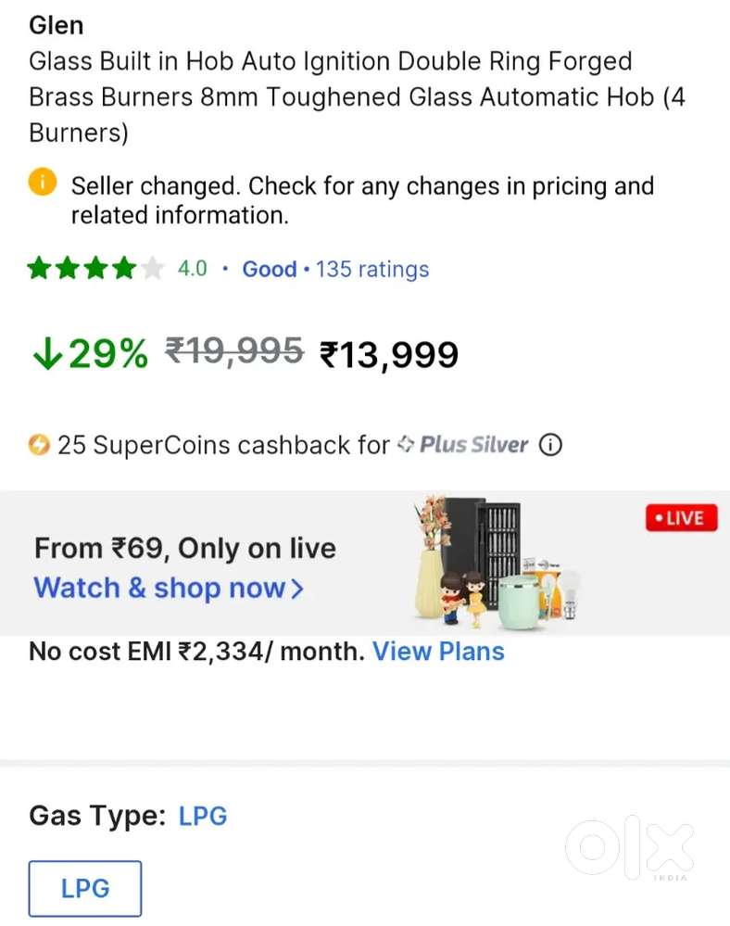Tap the Glen brand name
The image size is (730, 926).
pos(56,25)
